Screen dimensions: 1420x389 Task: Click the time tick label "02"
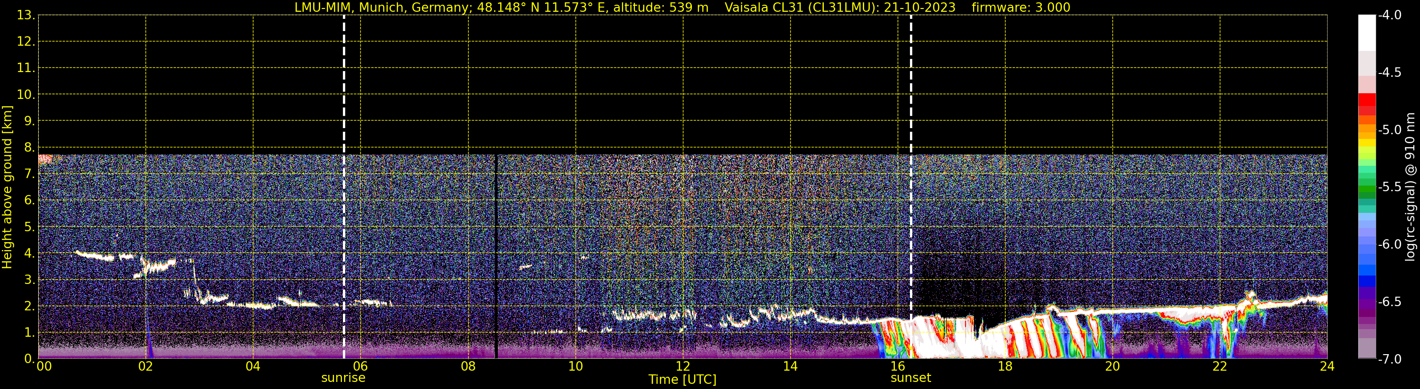coord(146,366)
